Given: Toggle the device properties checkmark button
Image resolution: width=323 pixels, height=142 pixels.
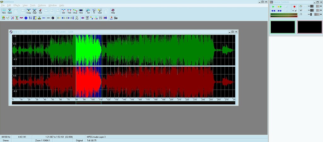Looking at the screenshot, I should point(294,10).
